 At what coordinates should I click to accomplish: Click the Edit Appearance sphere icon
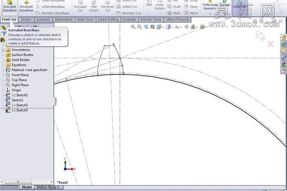click(x=187, y=27)
